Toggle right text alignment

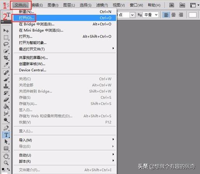[x=181, y=15]
